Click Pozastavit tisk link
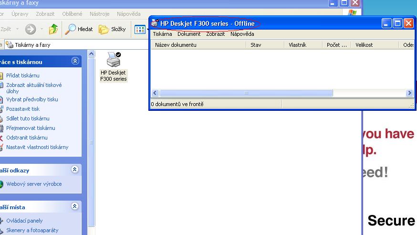 point(23,109)
